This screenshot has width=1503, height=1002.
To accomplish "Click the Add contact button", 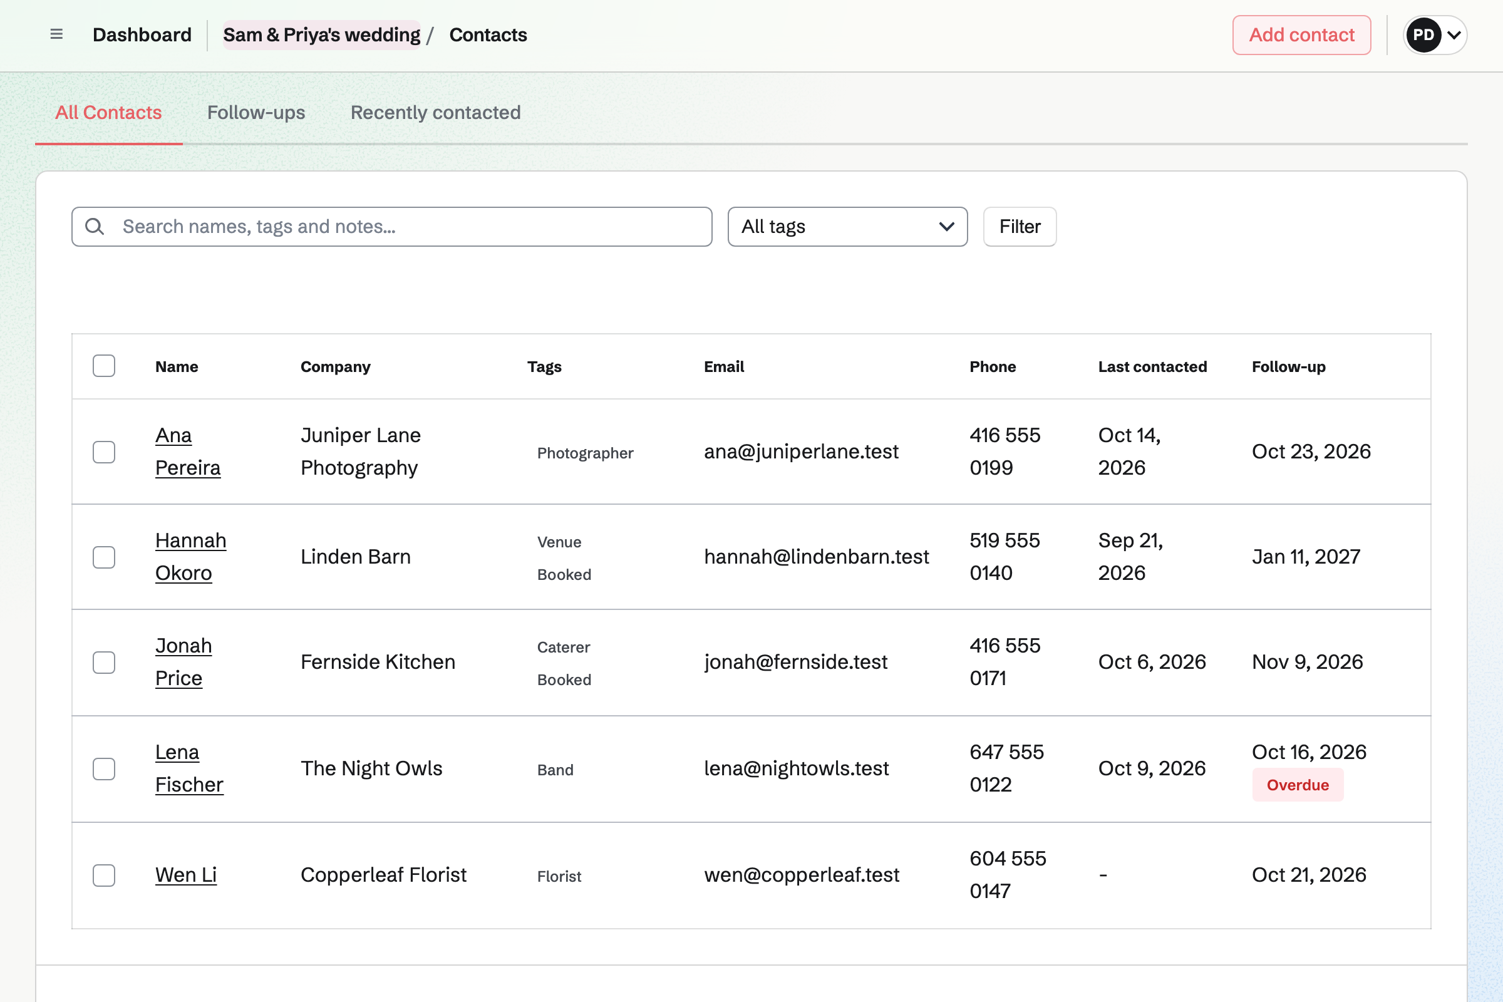I will coord(1302,34).
